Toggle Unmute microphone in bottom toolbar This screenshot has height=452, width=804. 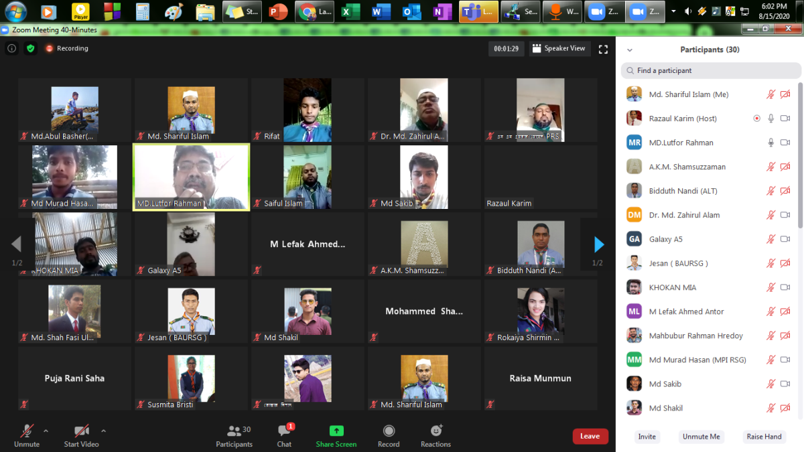point(26,432)
